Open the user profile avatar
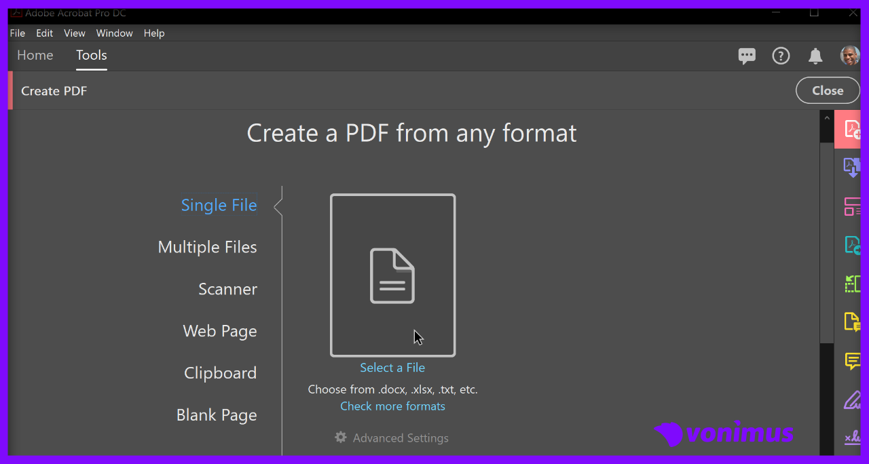This screenshot has width=869, height=464. coord(849,56)
